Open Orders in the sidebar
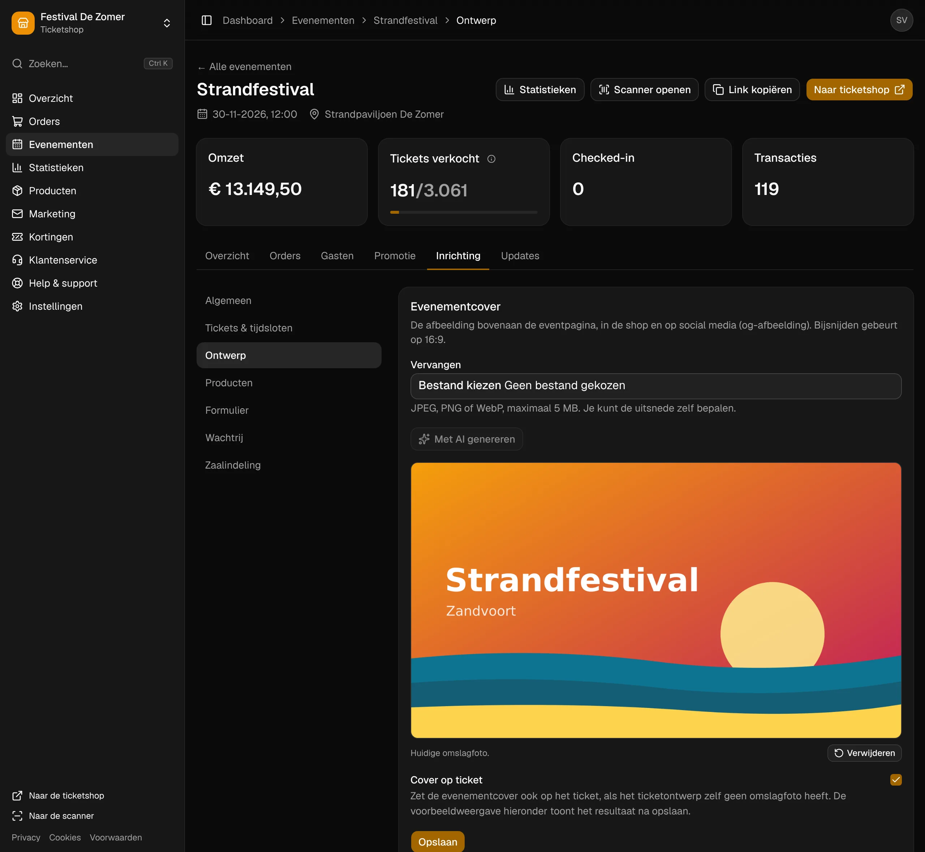The width and height of the screenshot is (925, 852). coord(92,121)
